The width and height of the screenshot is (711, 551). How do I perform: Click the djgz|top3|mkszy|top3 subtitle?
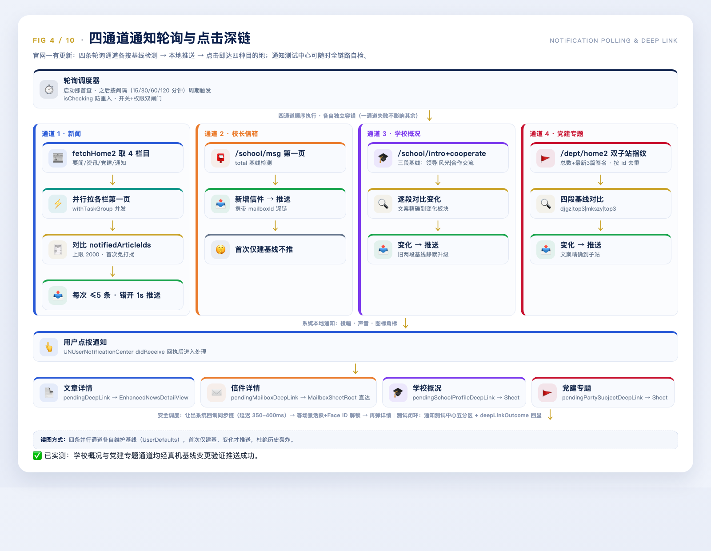tap(588, 209)
